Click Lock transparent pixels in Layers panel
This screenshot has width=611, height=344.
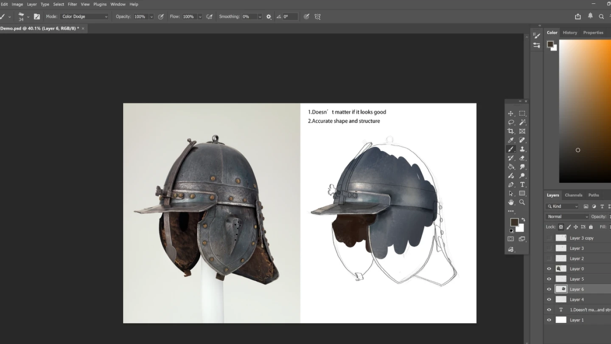561,226
